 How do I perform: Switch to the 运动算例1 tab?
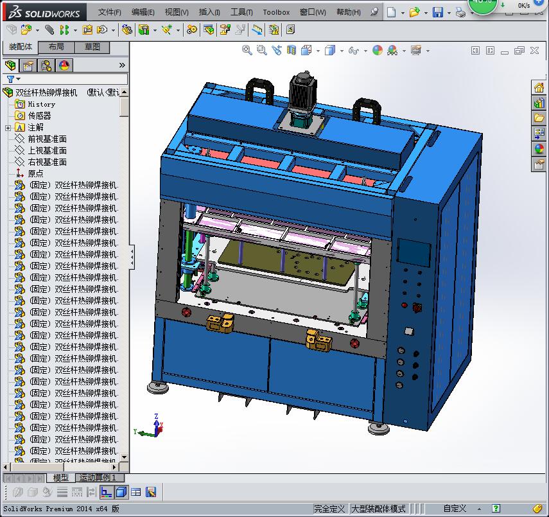[x=99, y=477]
